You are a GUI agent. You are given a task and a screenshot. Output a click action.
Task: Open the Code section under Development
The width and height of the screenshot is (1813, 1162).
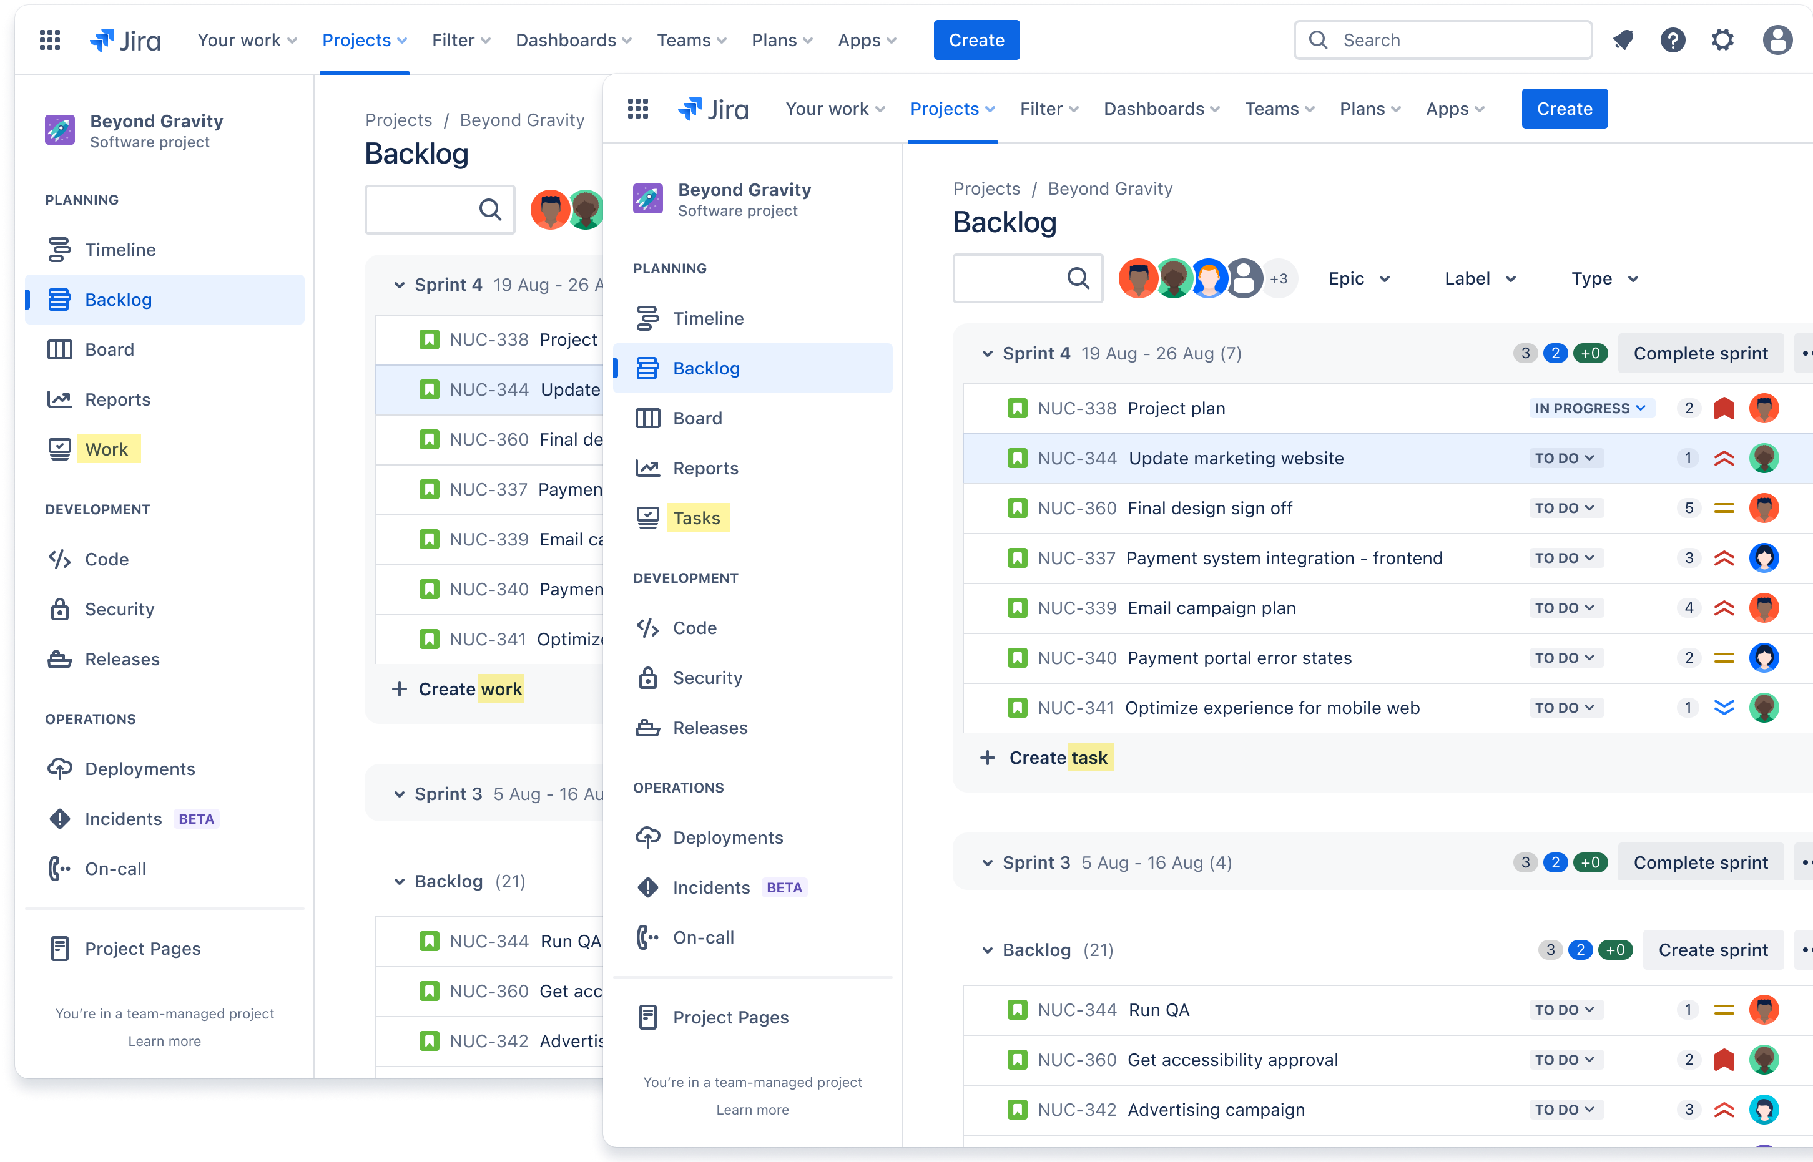pyautogui.click(x=694, y=627)
